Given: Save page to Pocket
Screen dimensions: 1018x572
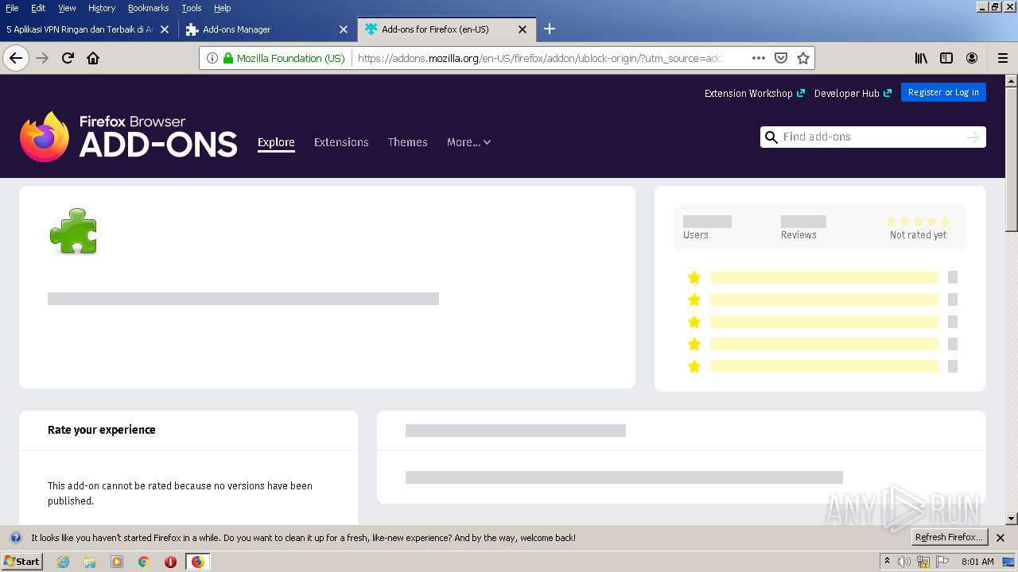Looking at the screenshot, I should [781, 58].
